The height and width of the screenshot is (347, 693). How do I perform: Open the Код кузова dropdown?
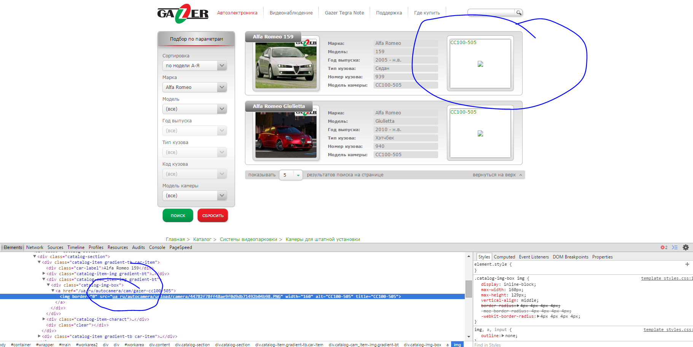pos(195,174)
